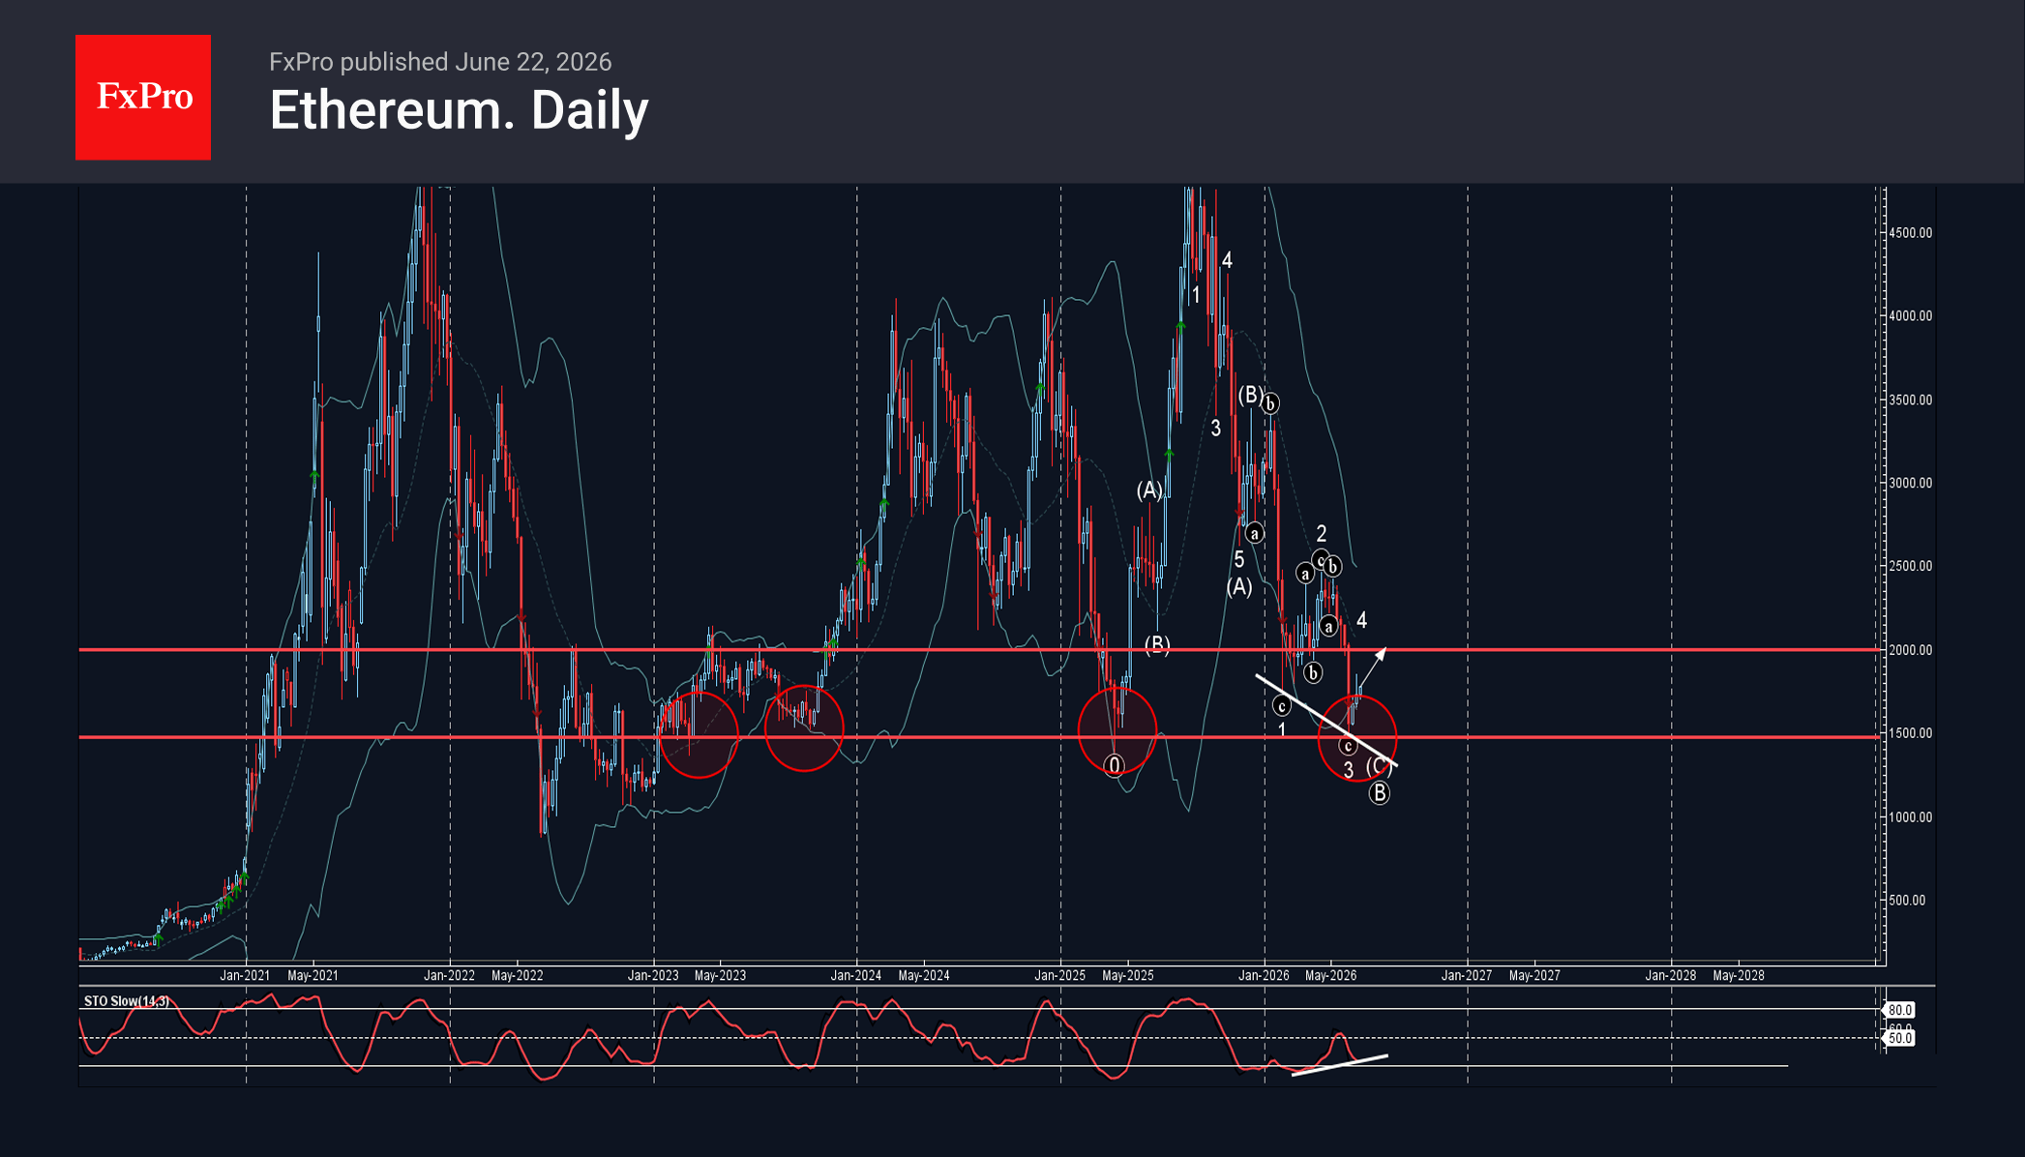Click the Jan-2023 date axis label
Image resolution: width=2025 pixels, height=1157 pixels.
(653, 975)
